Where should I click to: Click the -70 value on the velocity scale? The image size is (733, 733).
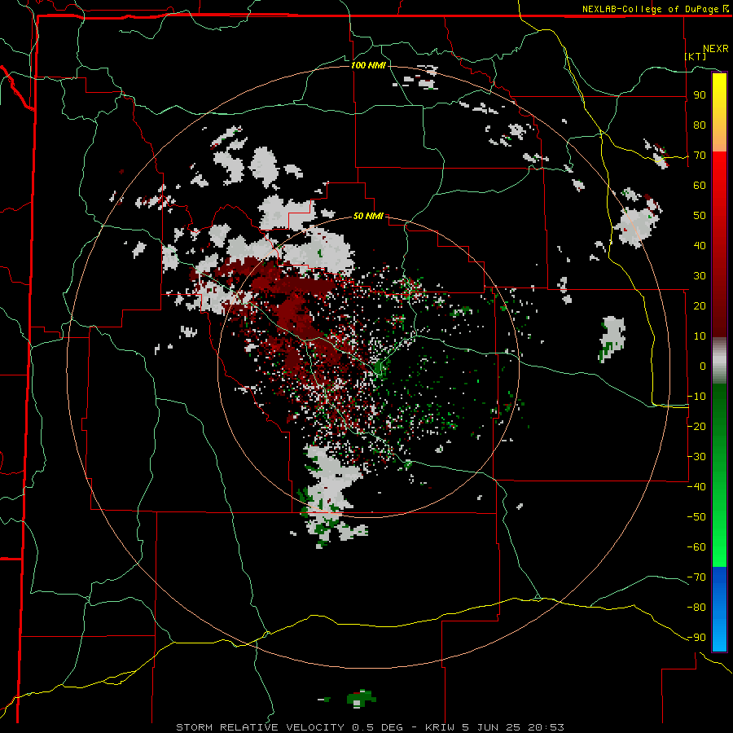696,577
